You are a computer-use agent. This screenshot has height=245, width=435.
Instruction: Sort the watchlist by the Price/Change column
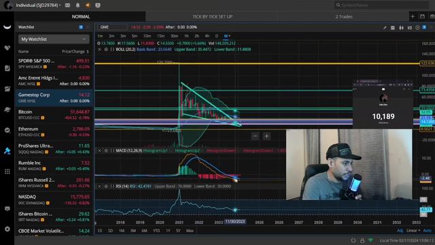75,52
